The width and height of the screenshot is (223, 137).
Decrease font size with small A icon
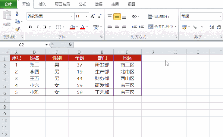point(100,16)
